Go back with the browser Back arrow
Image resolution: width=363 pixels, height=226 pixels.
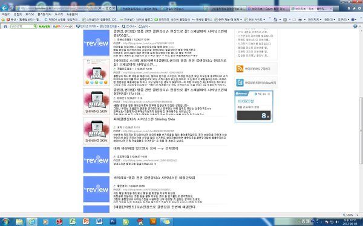pos(4,8)
